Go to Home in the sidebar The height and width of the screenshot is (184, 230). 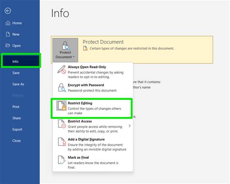point(17,23)
